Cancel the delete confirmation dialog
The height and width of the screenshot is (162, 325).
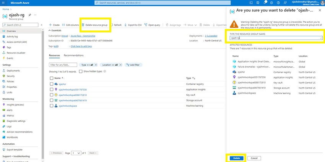(254, 158)
